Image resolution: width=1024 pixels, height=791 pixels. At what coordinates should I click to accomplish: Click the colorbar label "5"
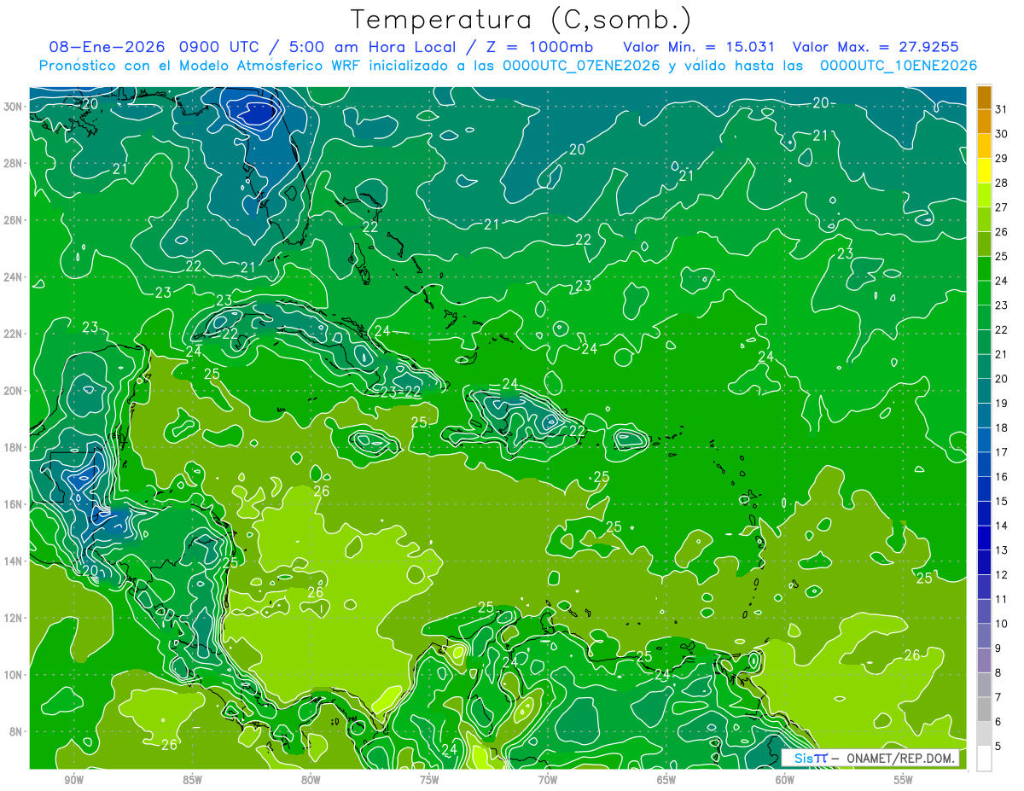[998, 747]
